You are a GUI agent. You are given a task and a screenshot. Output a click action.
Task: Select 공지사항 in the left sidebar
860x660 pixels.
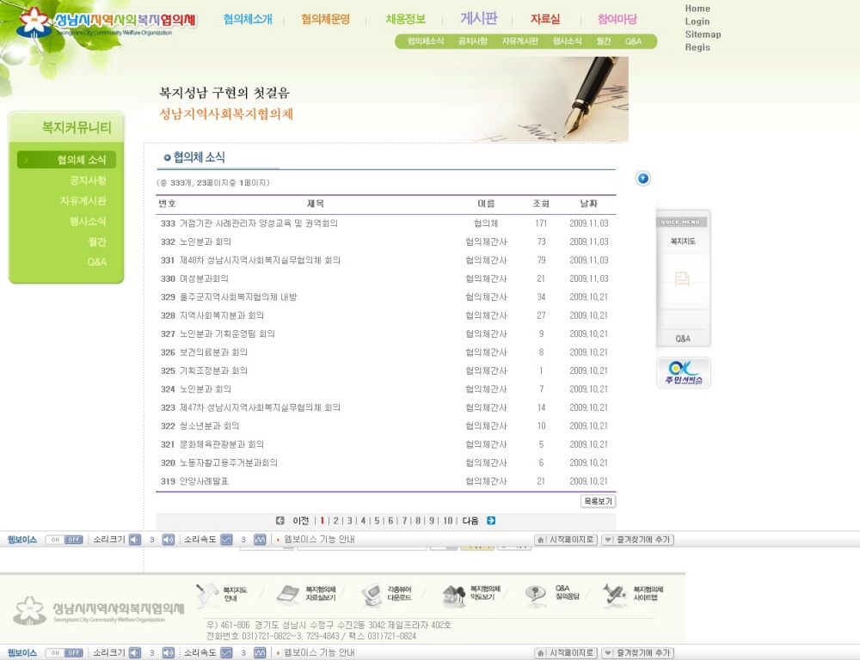[88, 180]
